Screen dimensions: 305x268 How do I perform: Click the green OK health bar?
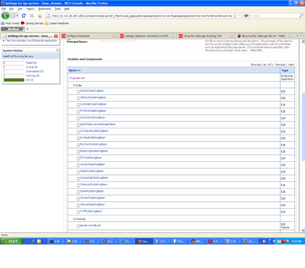14,80
